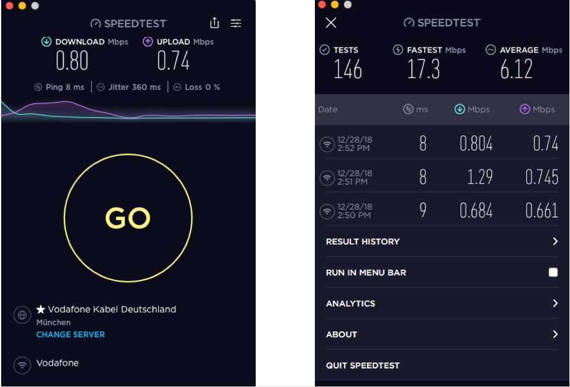Image resolution: width=570 pixels, height=387 pixels.
Task: Click the speed graph line area
Action: 128,110
